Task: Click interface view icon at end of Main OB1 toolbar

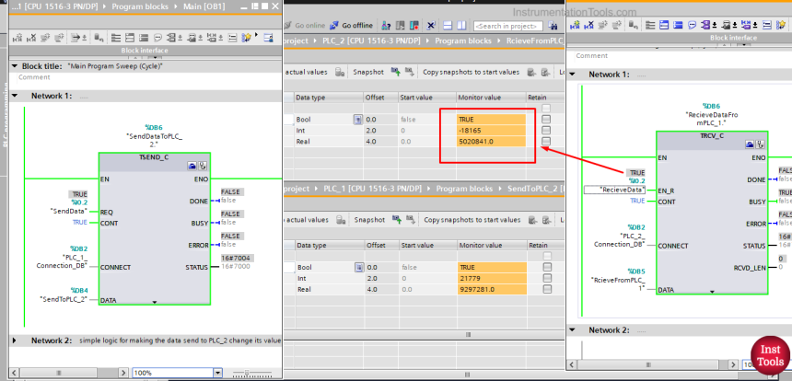Action: pos(268,38)
